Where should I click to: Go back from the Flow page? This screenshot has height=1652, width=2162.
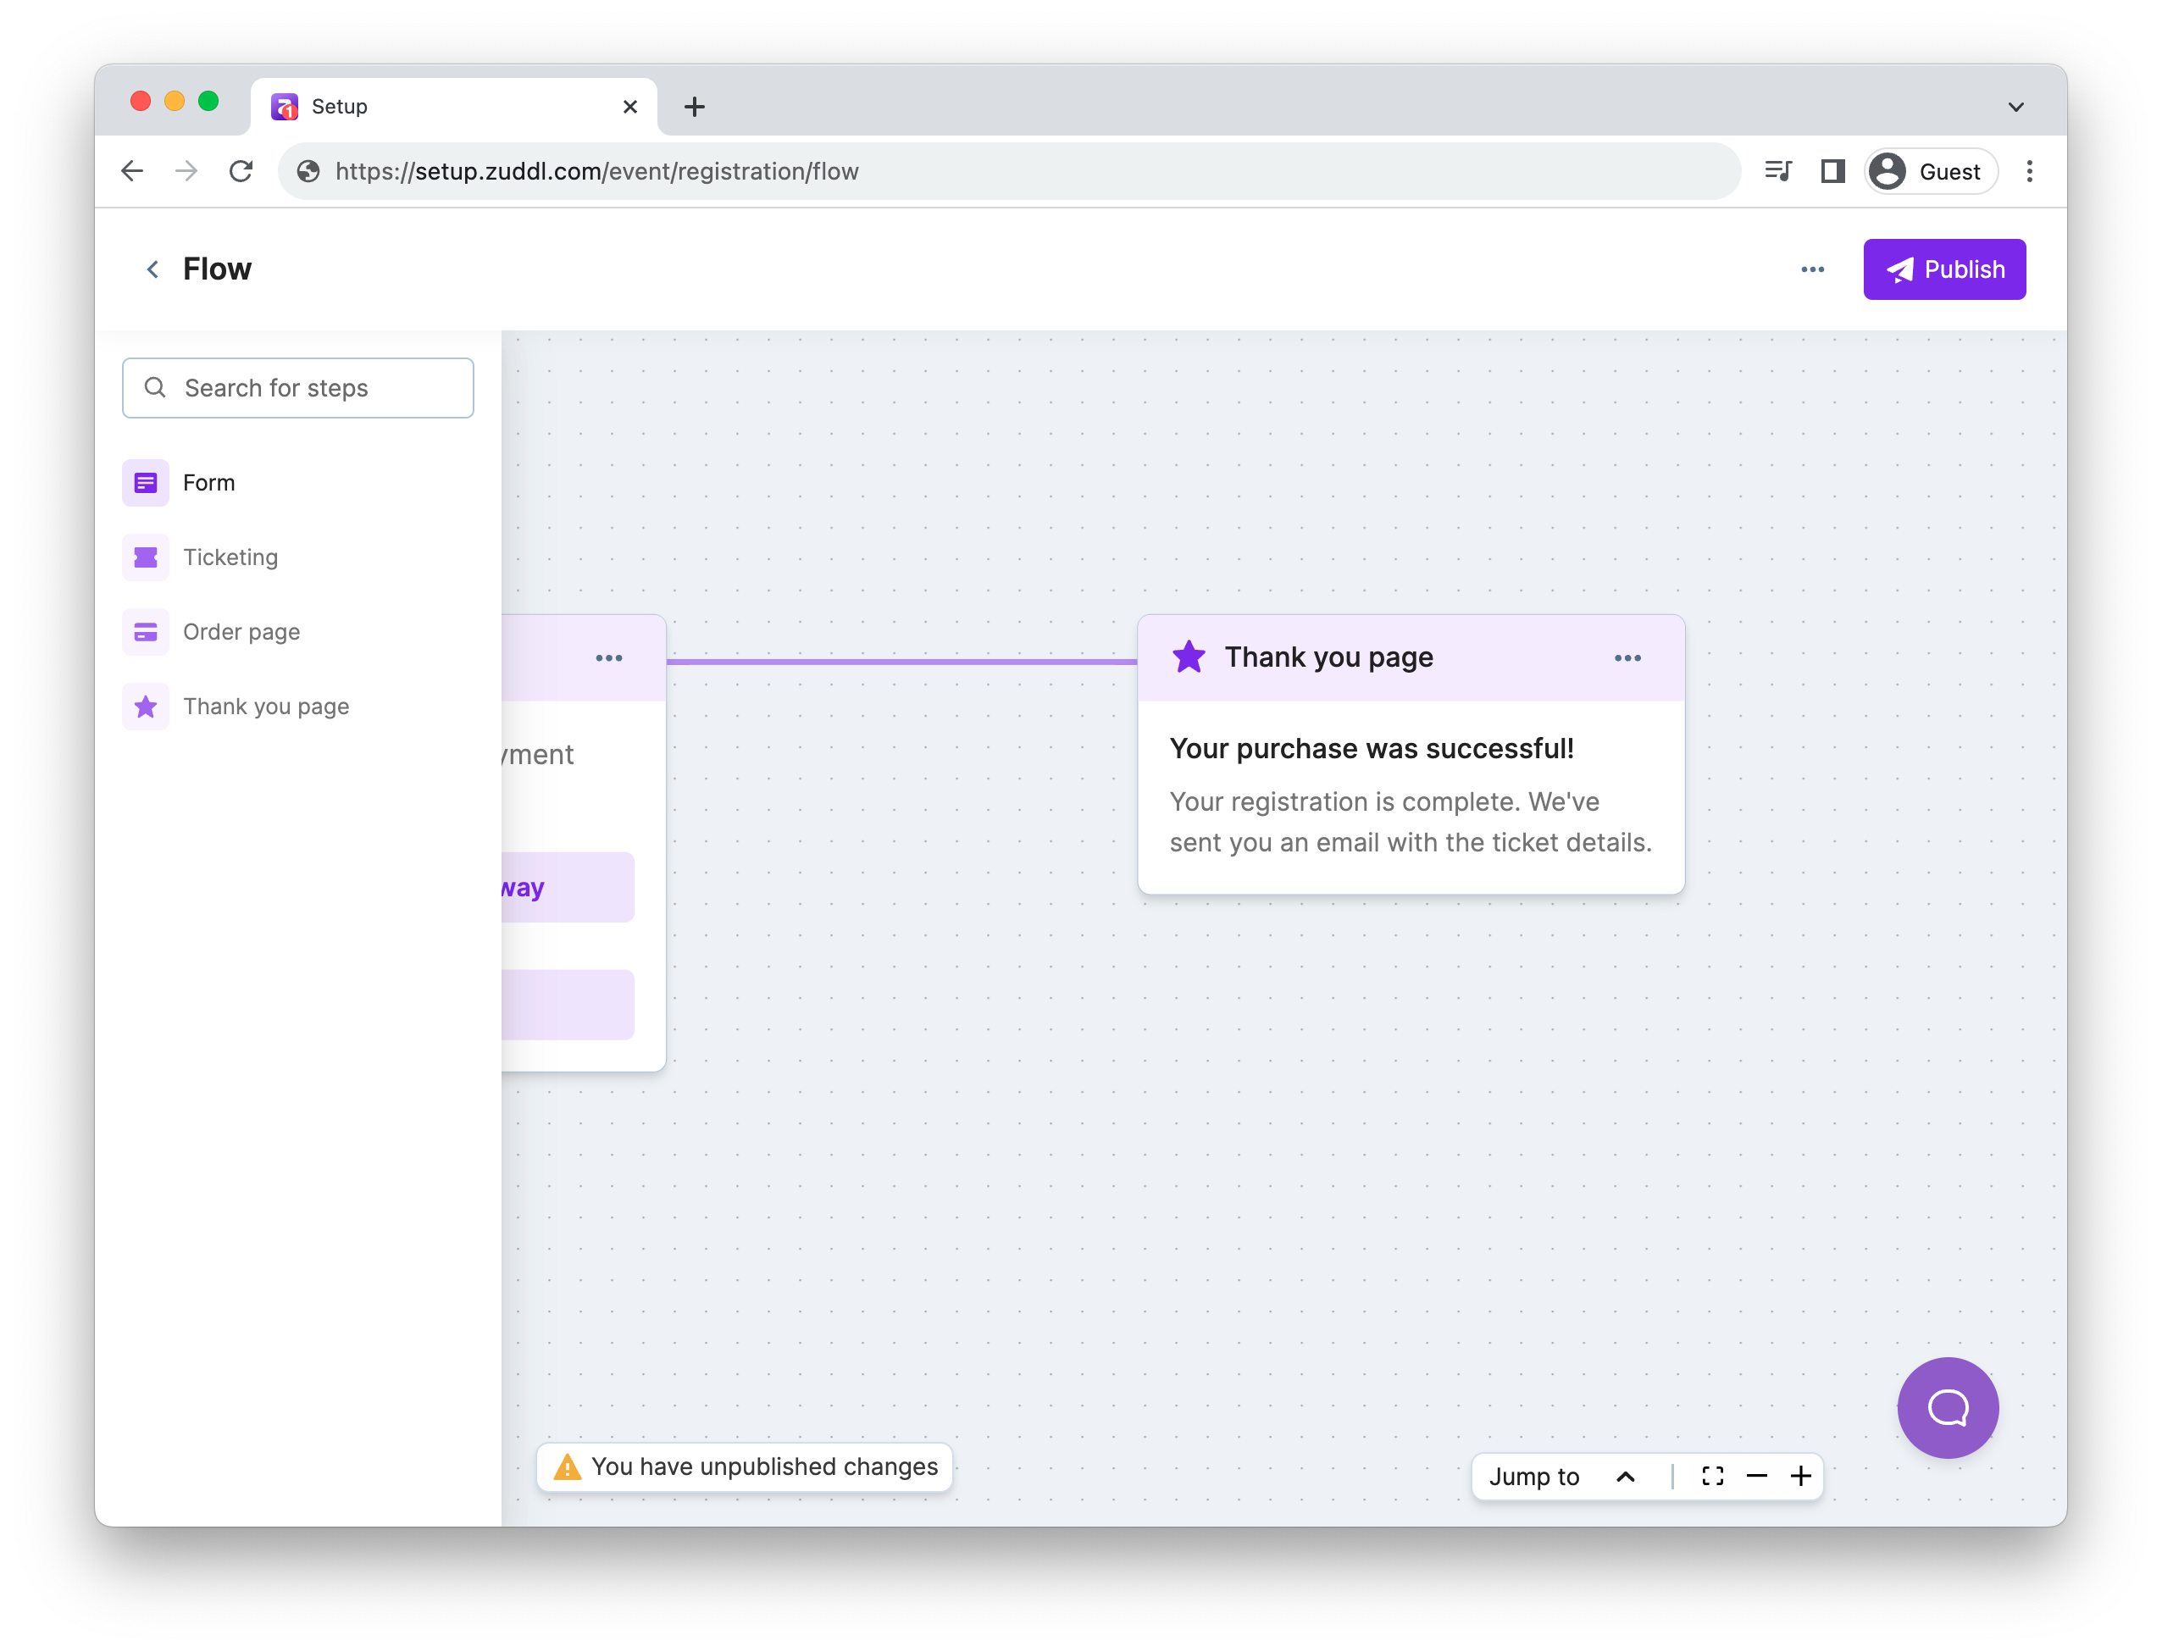click(152, 269)
